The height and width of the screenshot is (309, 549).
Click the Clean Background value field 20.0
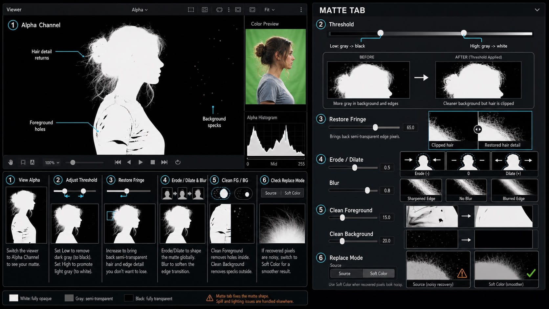[x=386, y=241]
